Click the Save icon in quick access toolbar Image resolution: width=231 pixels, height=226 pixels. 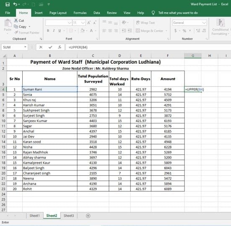coord(8,4)
